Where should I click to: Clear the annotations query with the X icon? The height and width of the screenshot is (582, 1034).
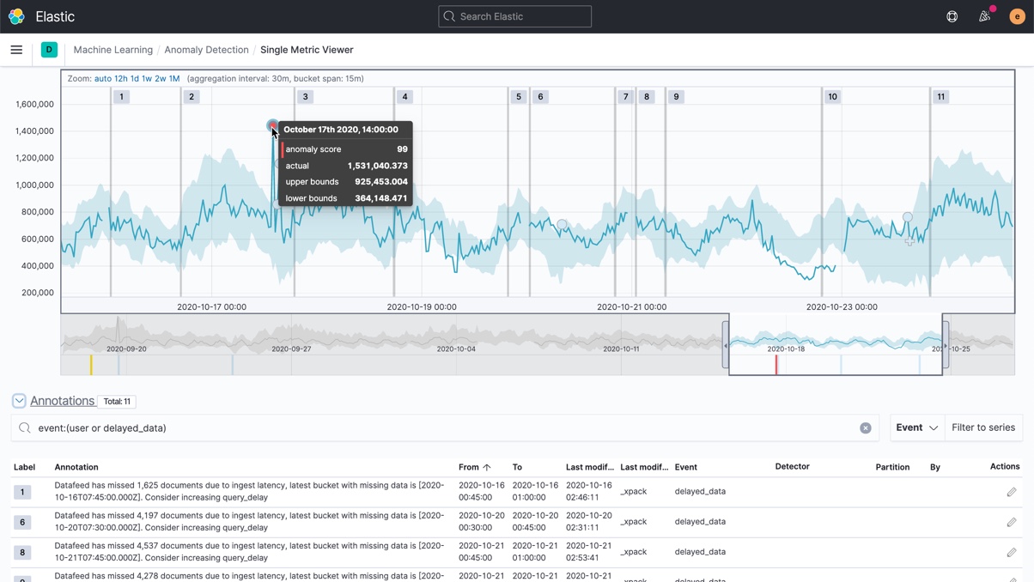coord(866,427)
